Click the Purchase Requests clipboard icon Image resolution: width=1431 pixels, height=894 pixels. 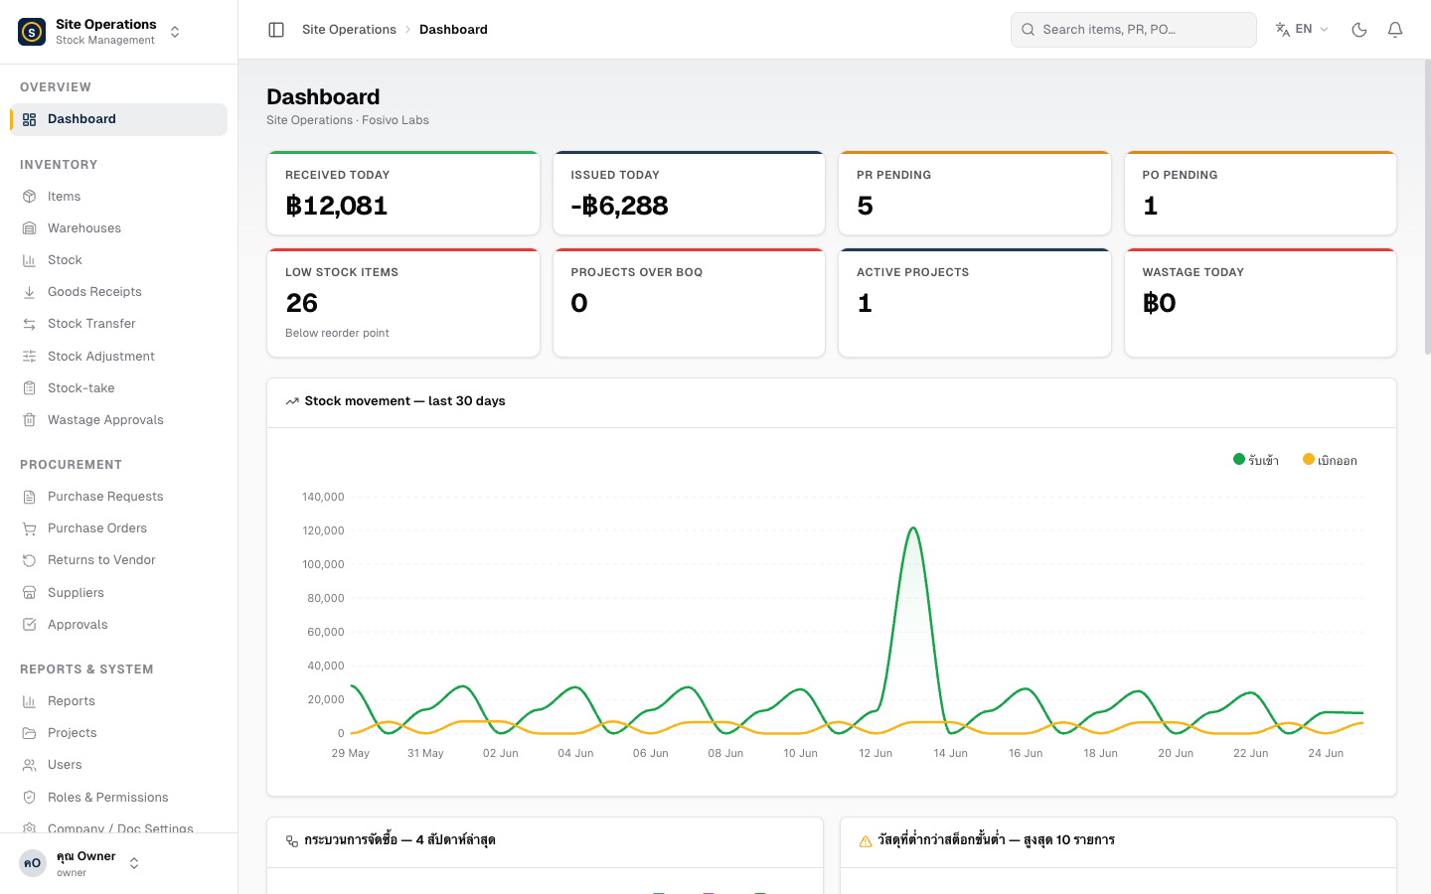click(x=30, y=497)
